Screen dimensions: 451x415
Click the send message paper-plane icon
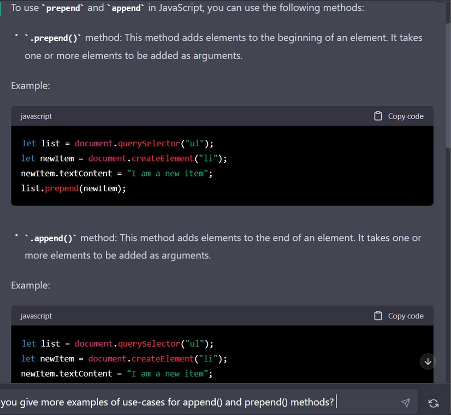point(406,402)
